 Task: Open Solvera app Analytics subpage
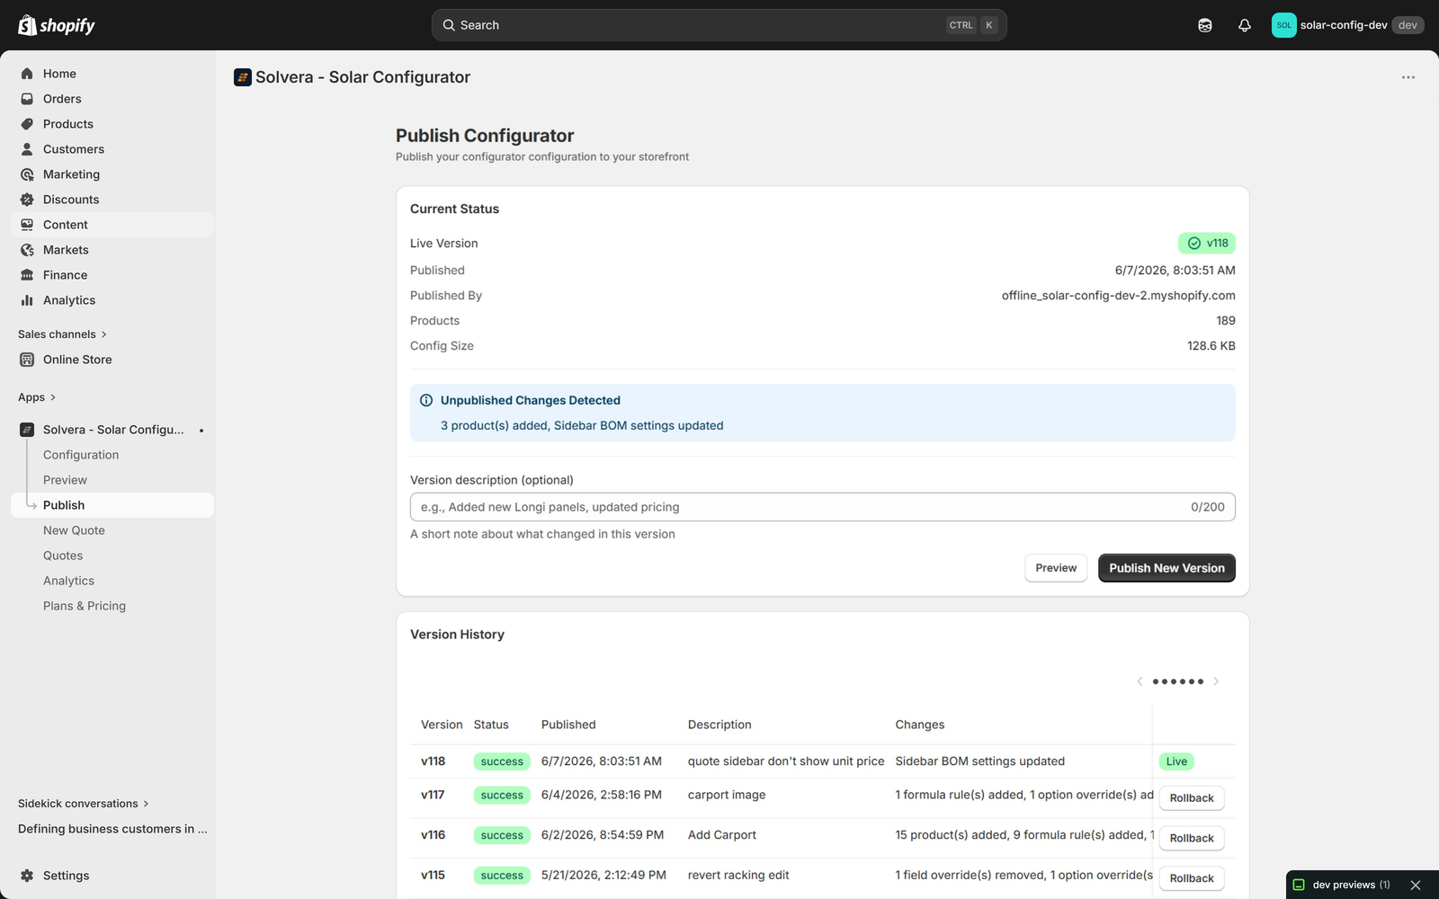(68, 581)
